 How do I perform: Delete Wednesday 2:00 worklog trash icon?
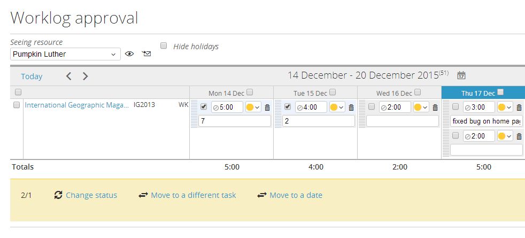(x=435, y=108)
